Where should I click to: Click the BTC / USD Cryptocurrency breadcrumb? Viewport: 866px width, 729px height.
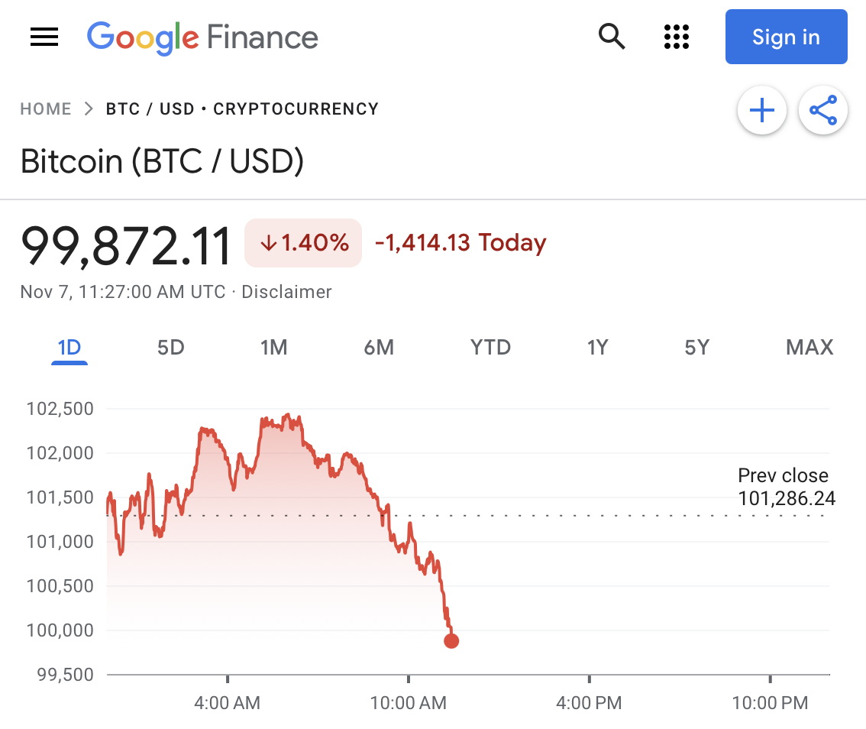pos(242,109)
